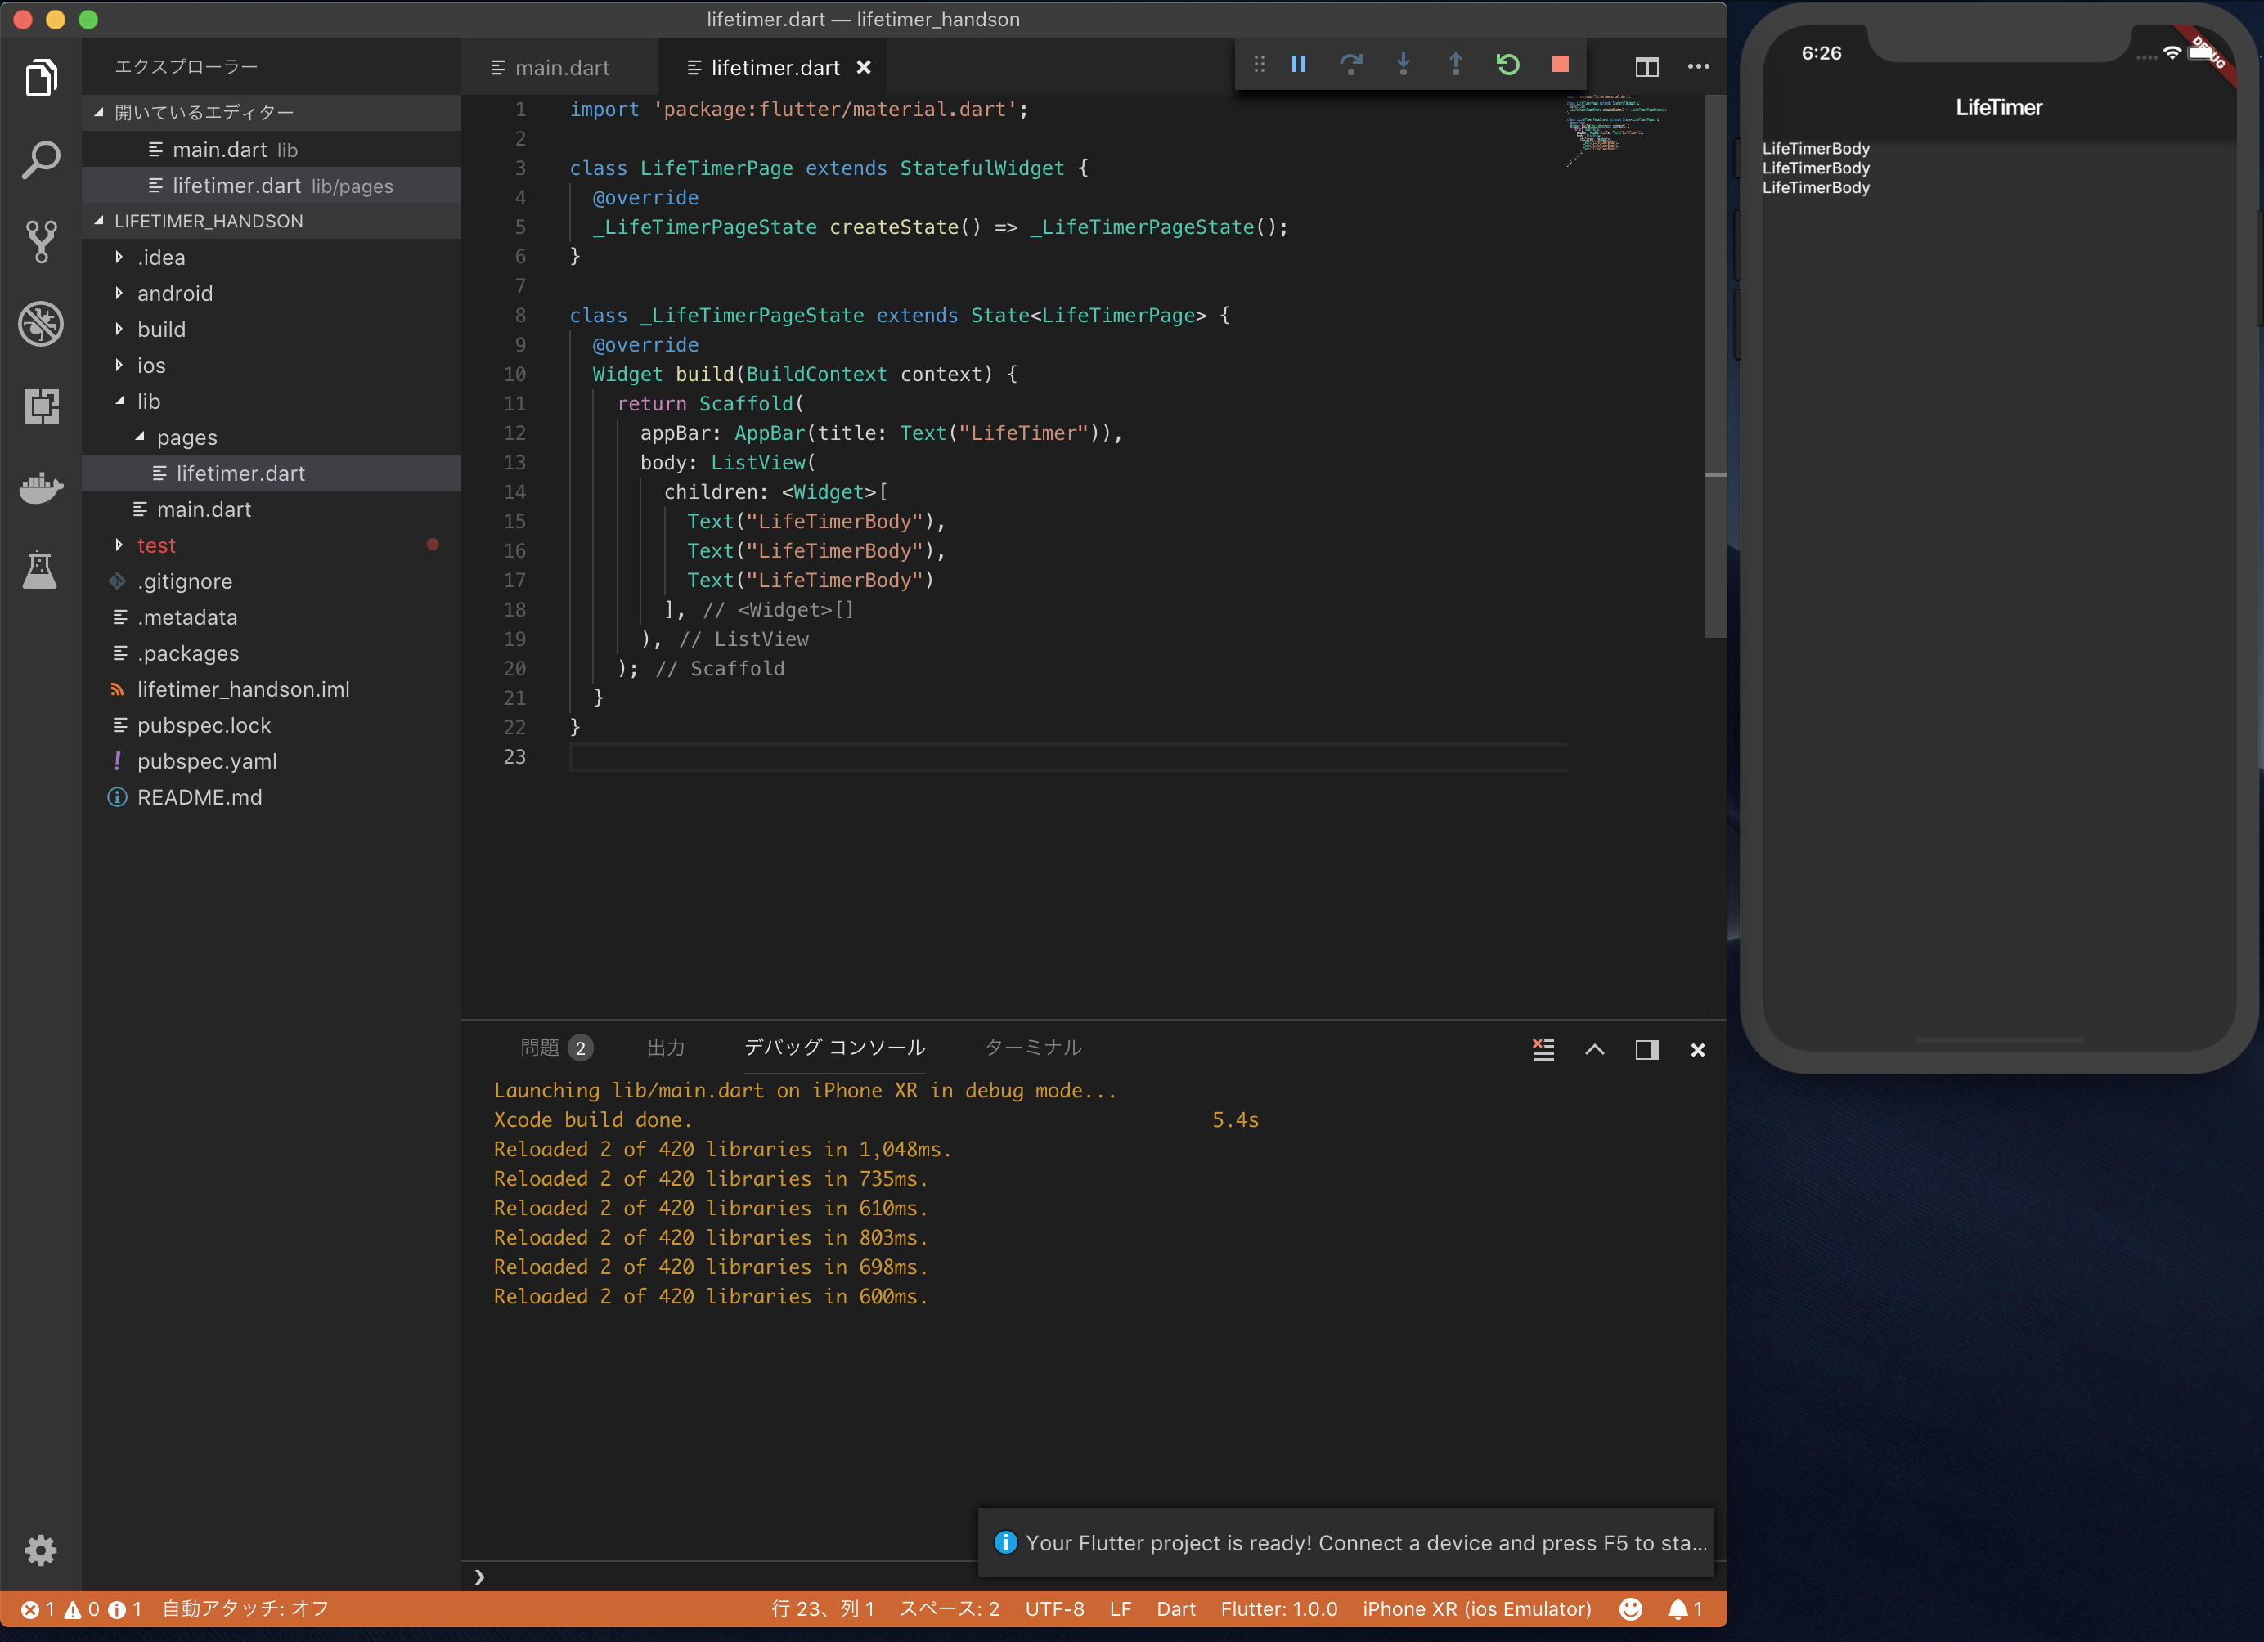Open the Manage settings gear

[41, 1549]
